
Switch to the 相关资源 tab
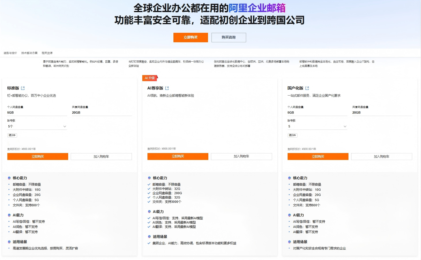[47, 53]
